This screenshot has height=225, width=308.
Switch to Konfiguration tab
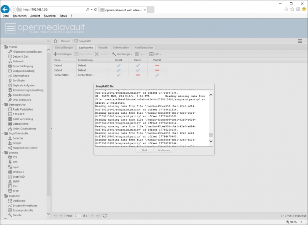coord(144,48)
